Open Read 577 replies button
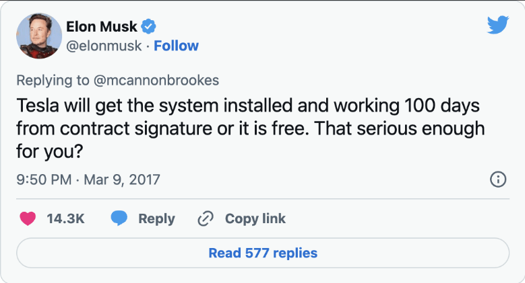Screen dimensions: 525x283 coord(263,253)
